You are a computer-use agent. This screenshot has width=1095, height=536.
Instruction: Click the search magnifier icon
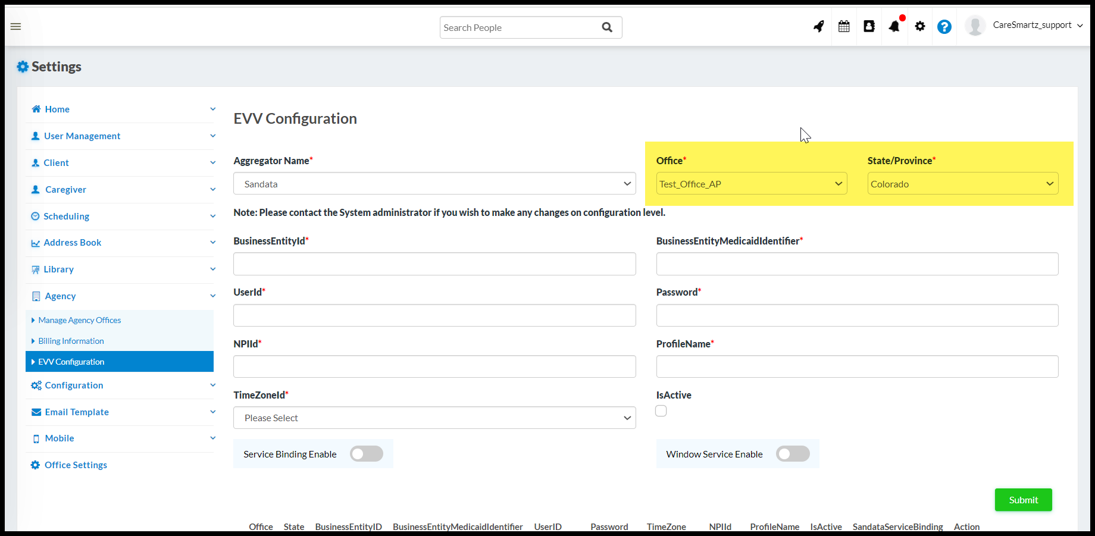point(607,27)
